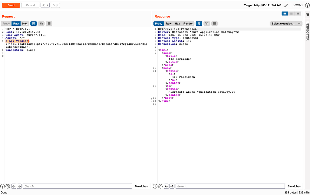Click the Host header line in the request
Image resolution: width=310 pixels, height=195 pixels.
click(x=23, y=32)
